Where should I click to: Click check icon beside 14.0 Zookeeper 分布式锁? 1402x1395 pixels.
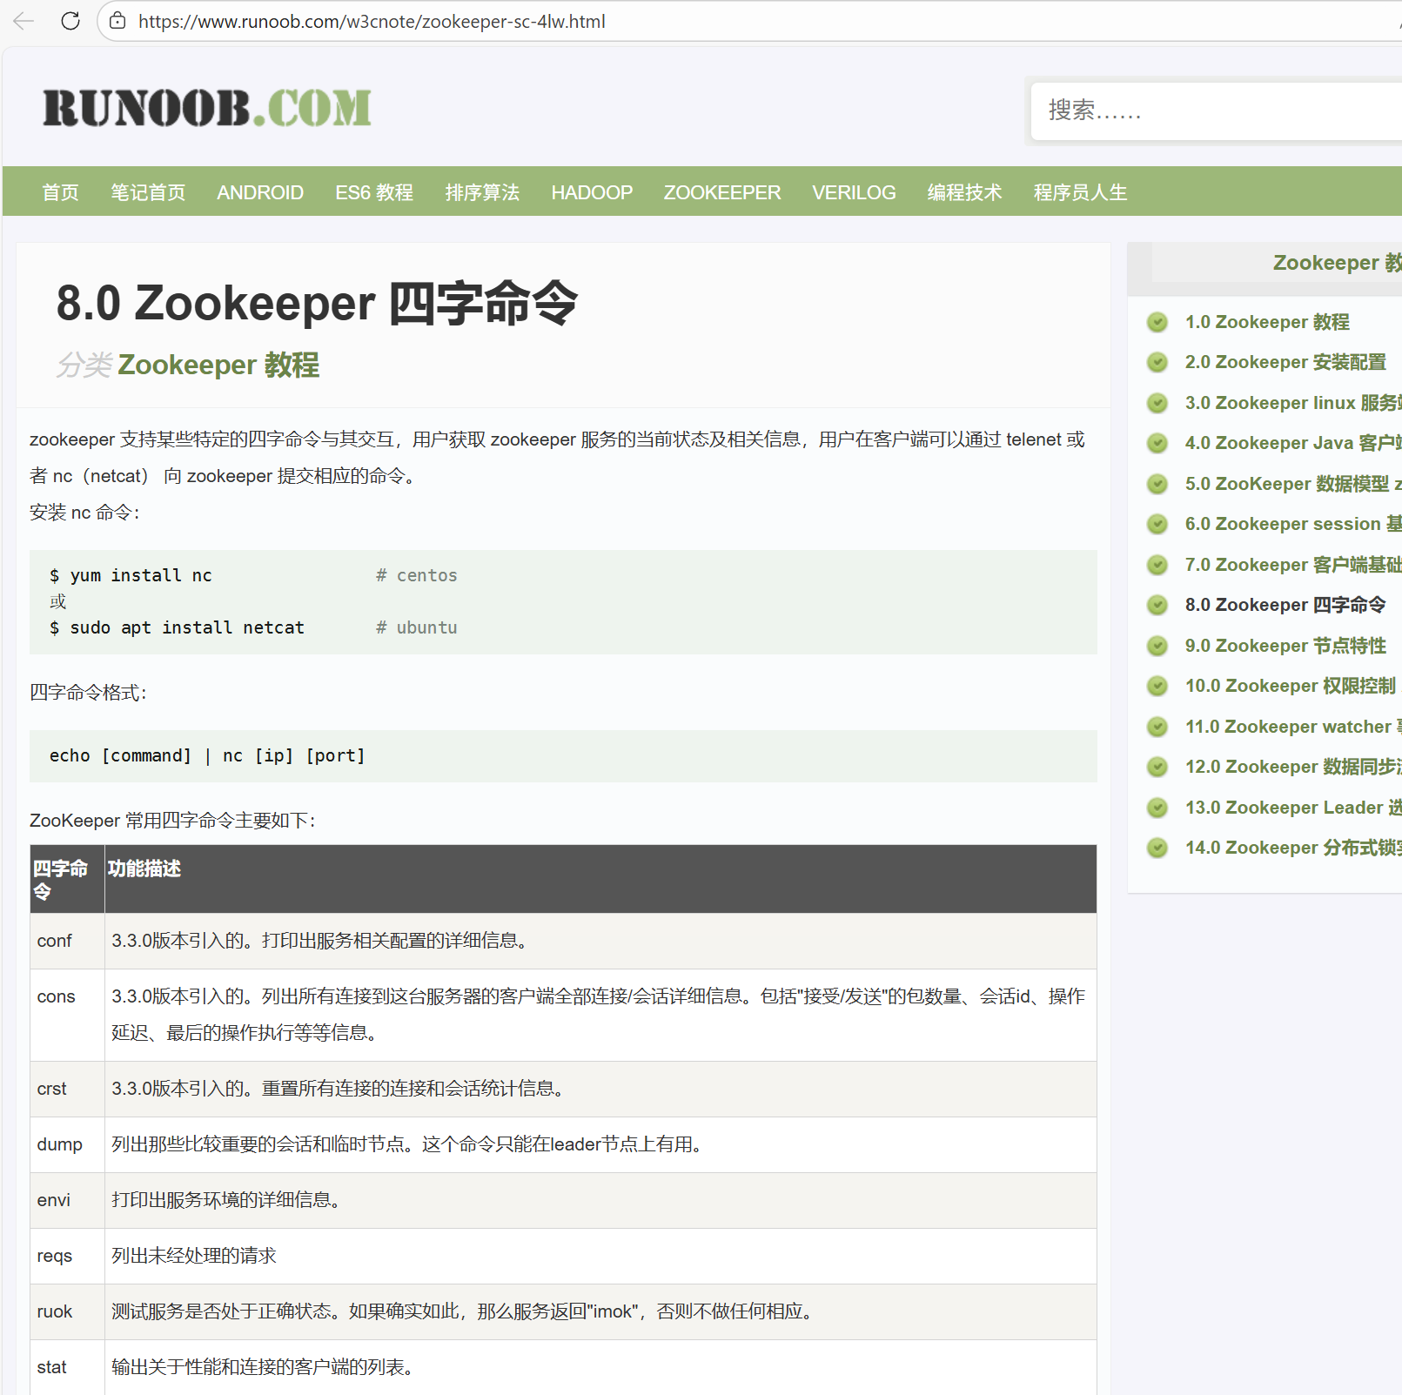click(x=1157, y=848)
